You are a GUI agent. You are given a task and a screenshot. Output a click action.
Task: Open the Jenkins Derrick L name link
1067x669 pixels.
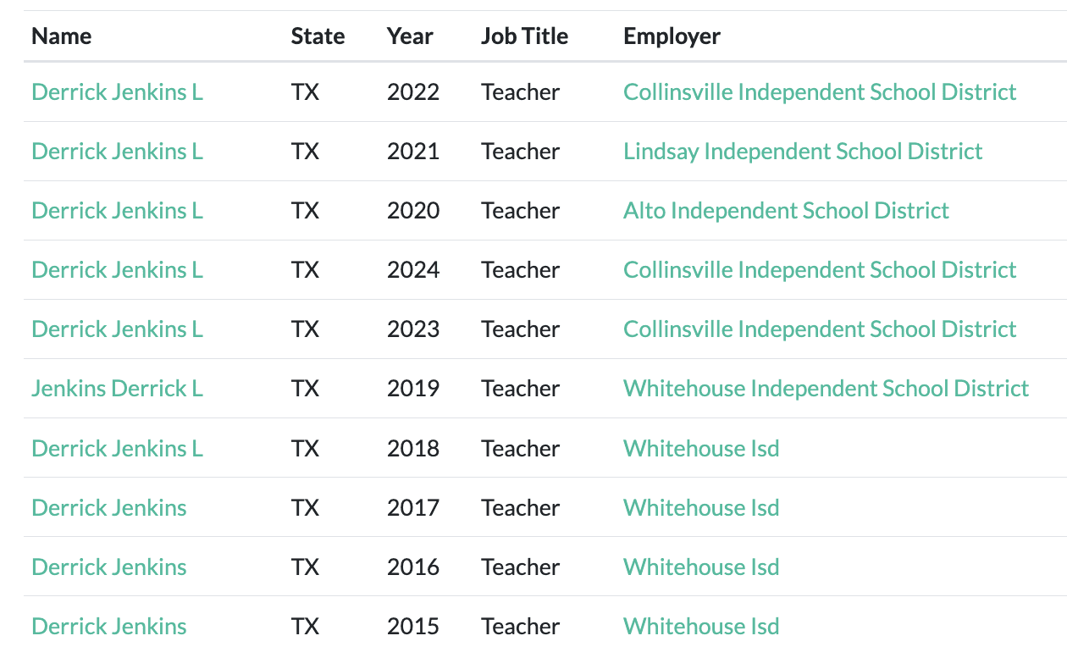[x=117, y=388]
